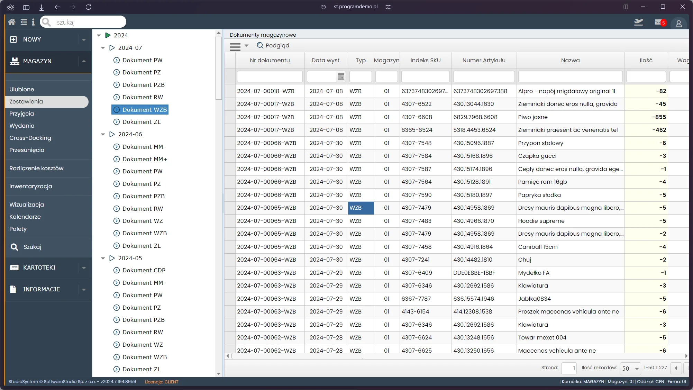Click the KARTOTEKI section icon
Image resolution: width=693 pixels, height=390 pixels.
pos(14,267)
